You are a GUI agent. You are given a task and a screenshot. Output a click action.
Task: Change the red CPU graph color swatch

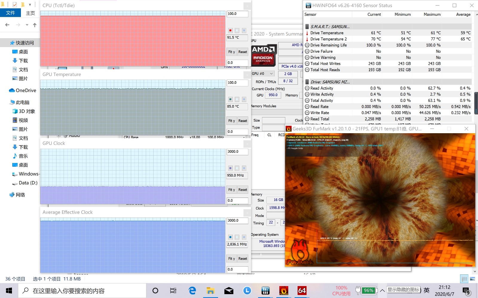click(x=230, y=30)
